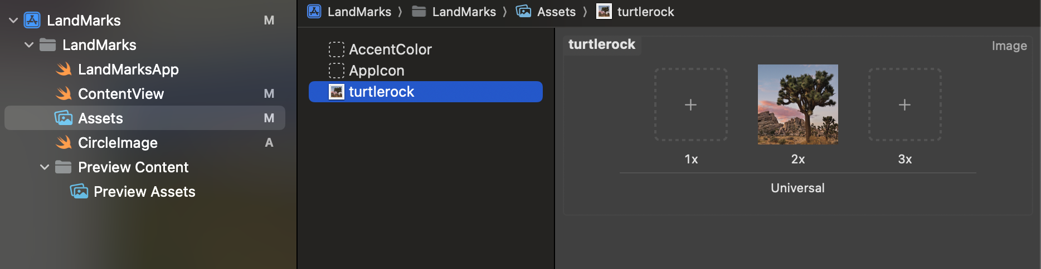Select the turtlerock title field in asset viewer

click(x=602, y=44)
